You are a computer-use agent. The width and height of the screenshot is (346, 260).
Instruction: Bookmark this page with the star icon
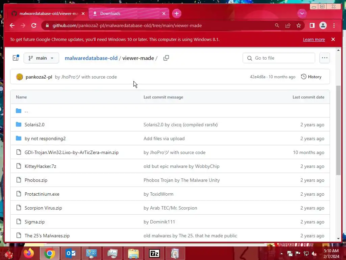click(299, 25)
